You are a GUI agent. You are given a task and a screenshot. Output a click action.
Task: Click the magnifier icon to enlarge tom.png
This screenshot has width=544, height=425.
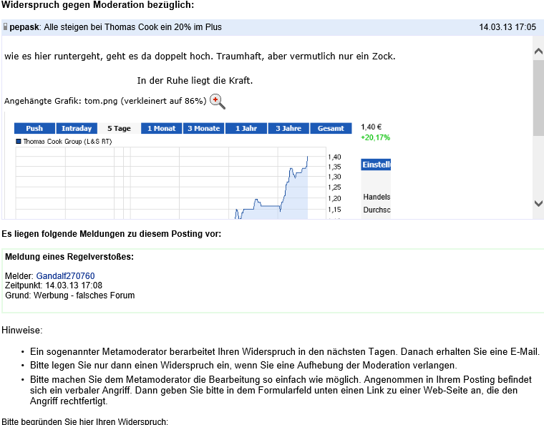[218, 102]
